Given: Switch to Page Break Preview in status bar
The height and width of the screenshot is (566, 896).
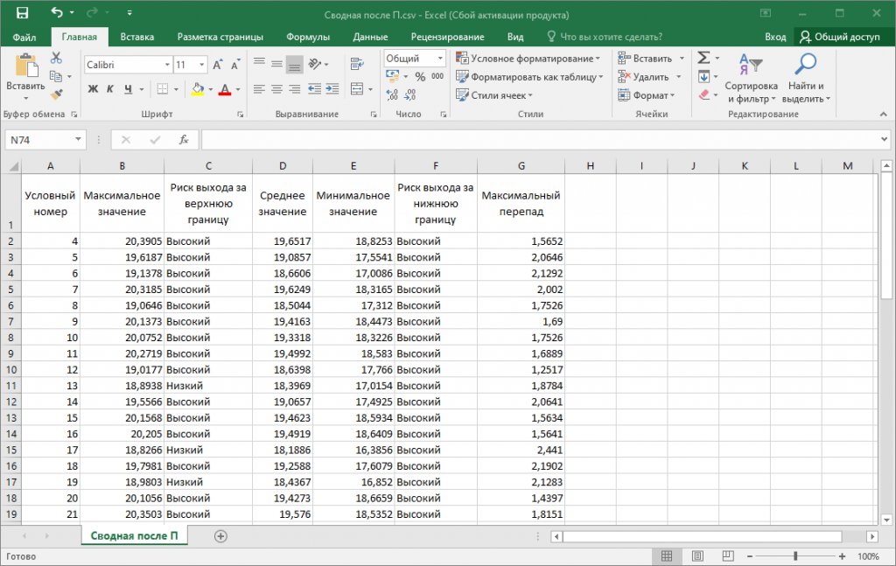Looking at the screenshot, I should point(728,556).
